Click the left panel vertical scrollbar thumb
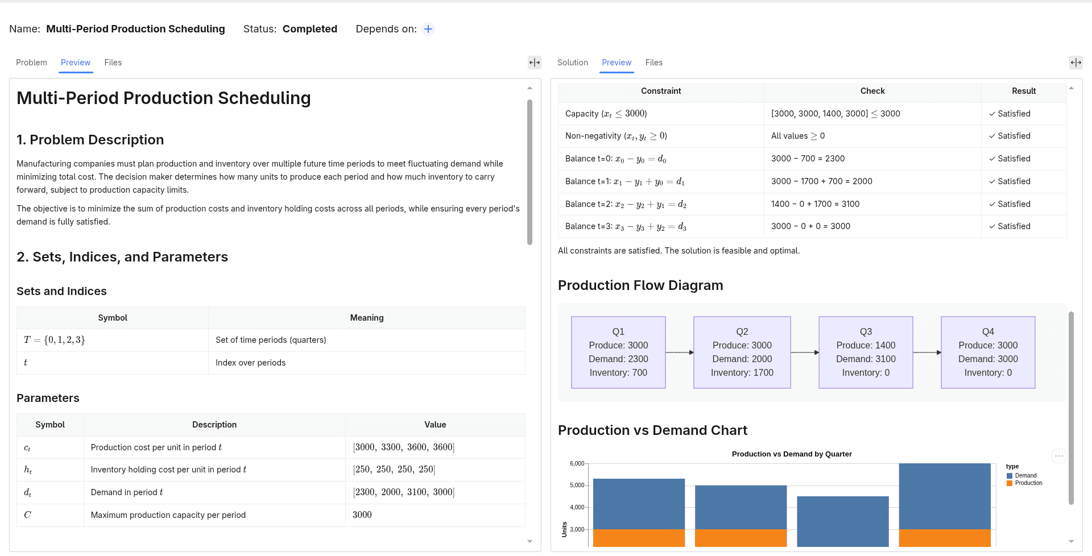The image size is (1092, 556). pos(530,172)
